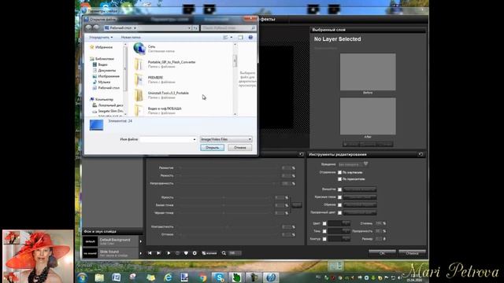
Task: Click the file list vertical scrollbar
Action: (x=235, y=79)
